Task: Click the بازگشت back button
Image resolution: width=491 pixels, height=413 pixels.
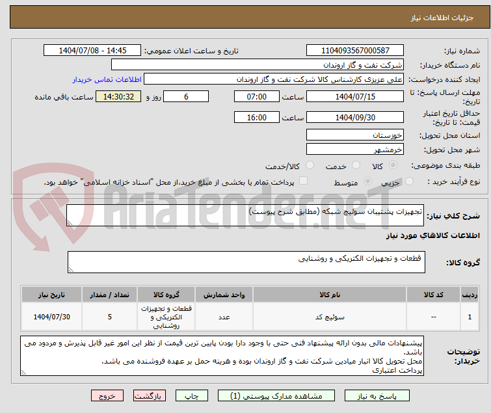Action: coord(150,396)
